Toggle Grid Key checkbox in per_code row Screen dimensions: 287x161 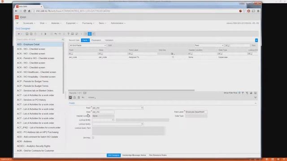point(173,57)
